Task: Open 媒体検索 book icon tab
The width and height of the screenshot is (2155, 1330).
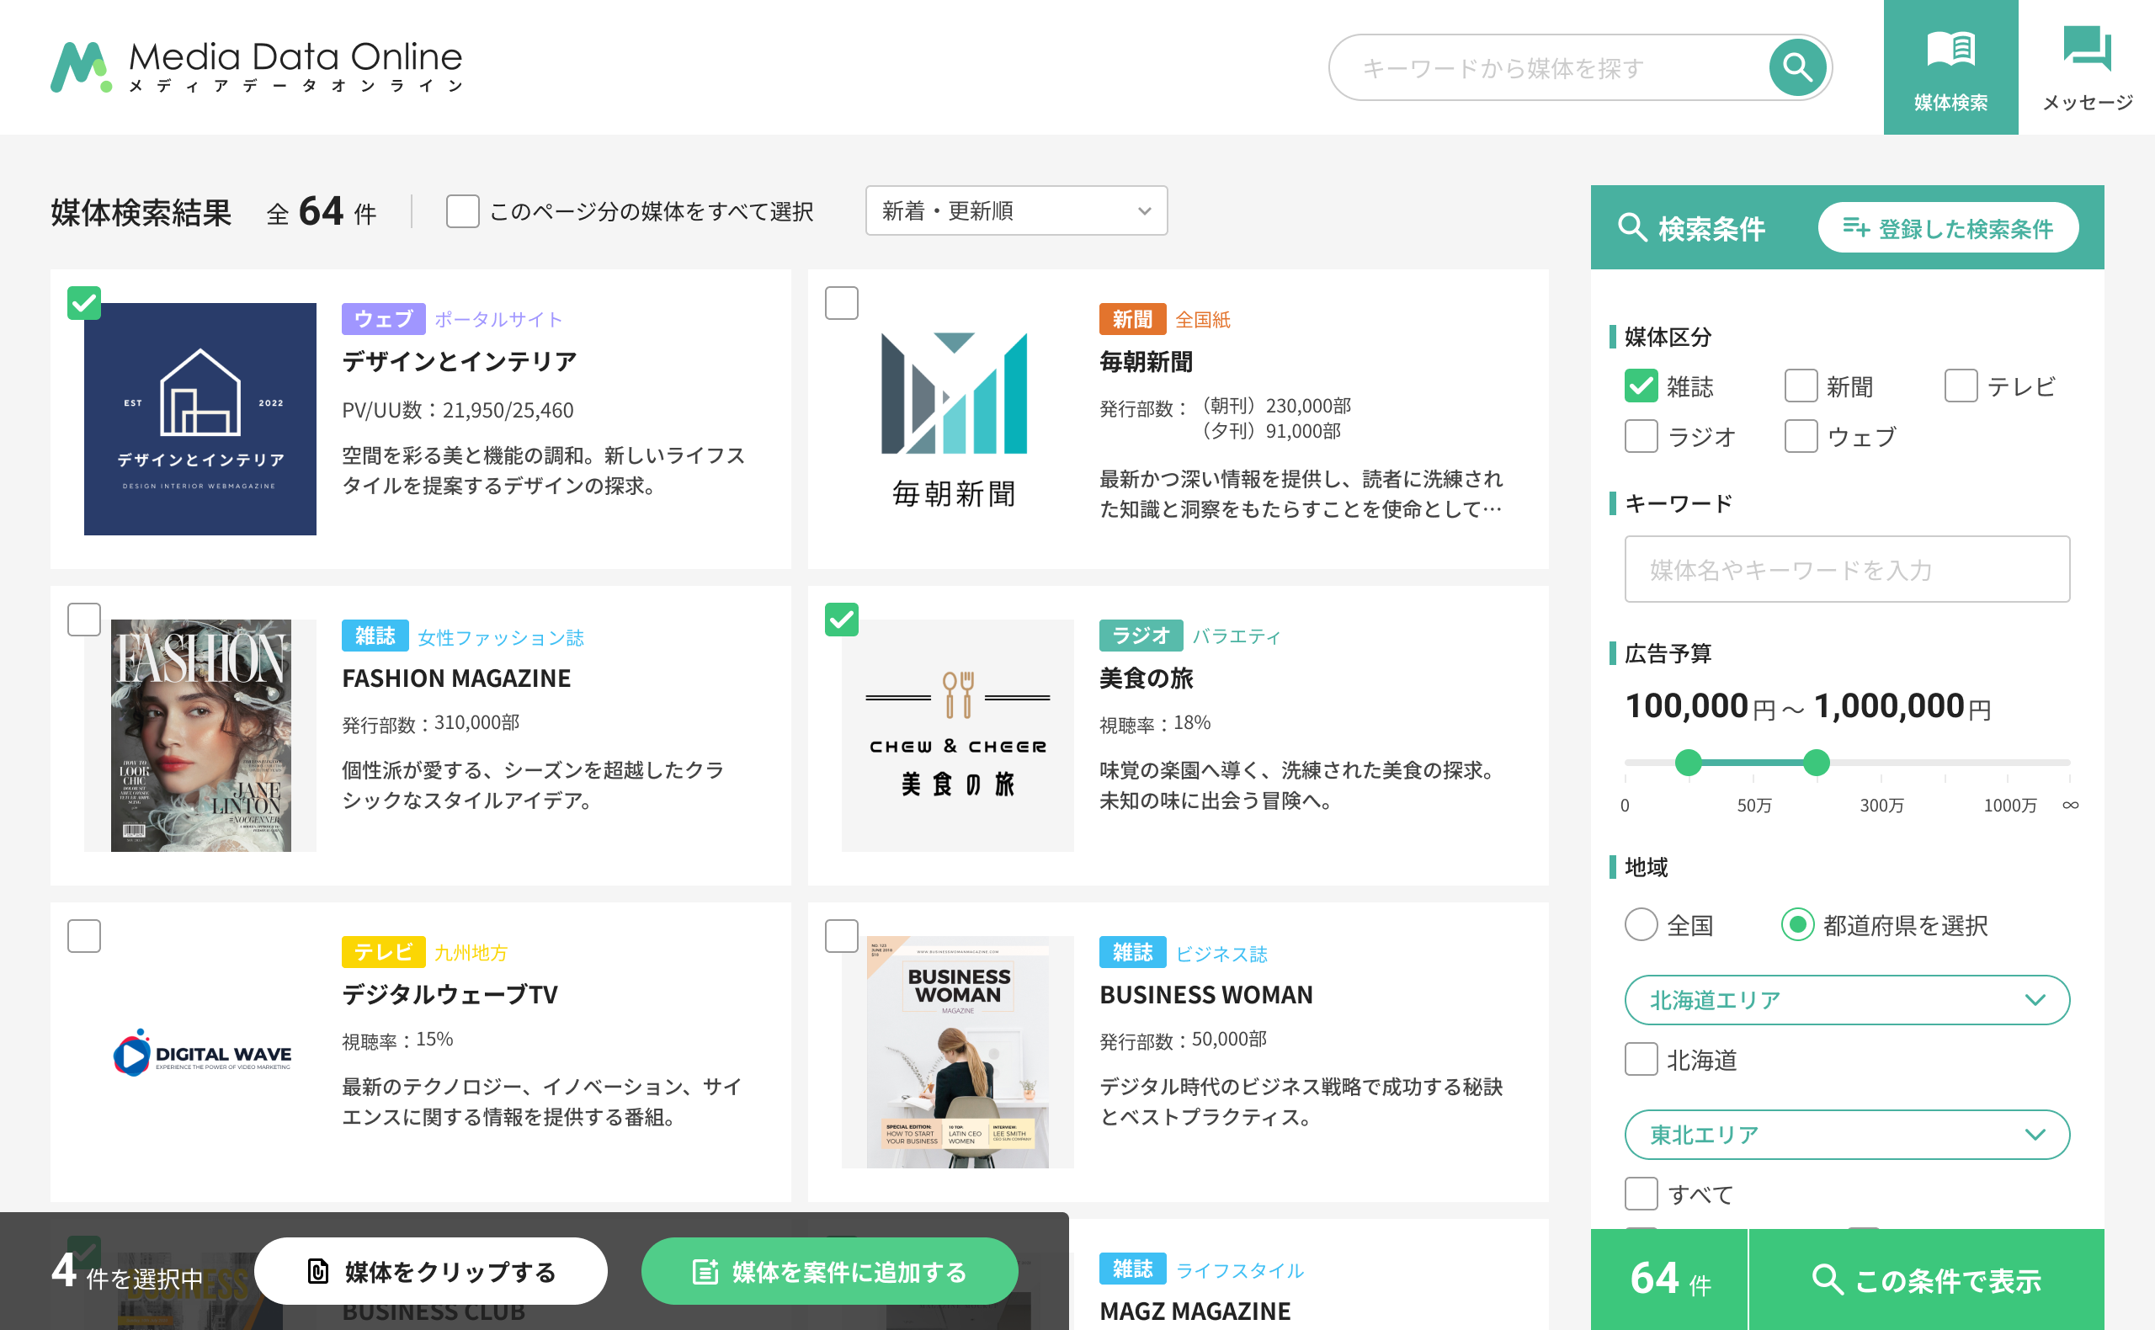Action: 1950,67
